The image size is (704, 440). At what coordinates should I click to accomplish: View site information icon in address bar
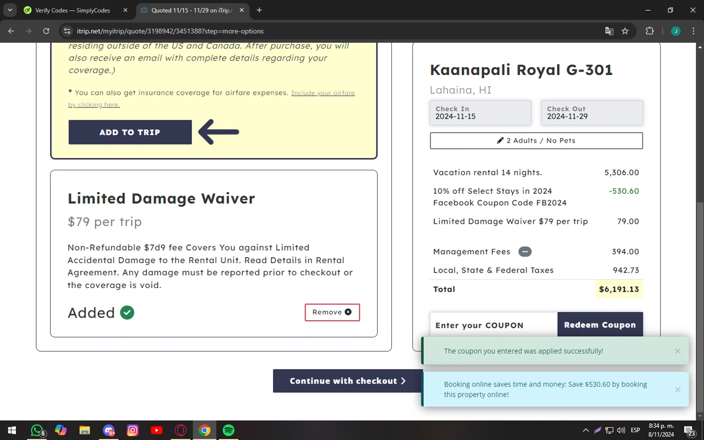67,31
